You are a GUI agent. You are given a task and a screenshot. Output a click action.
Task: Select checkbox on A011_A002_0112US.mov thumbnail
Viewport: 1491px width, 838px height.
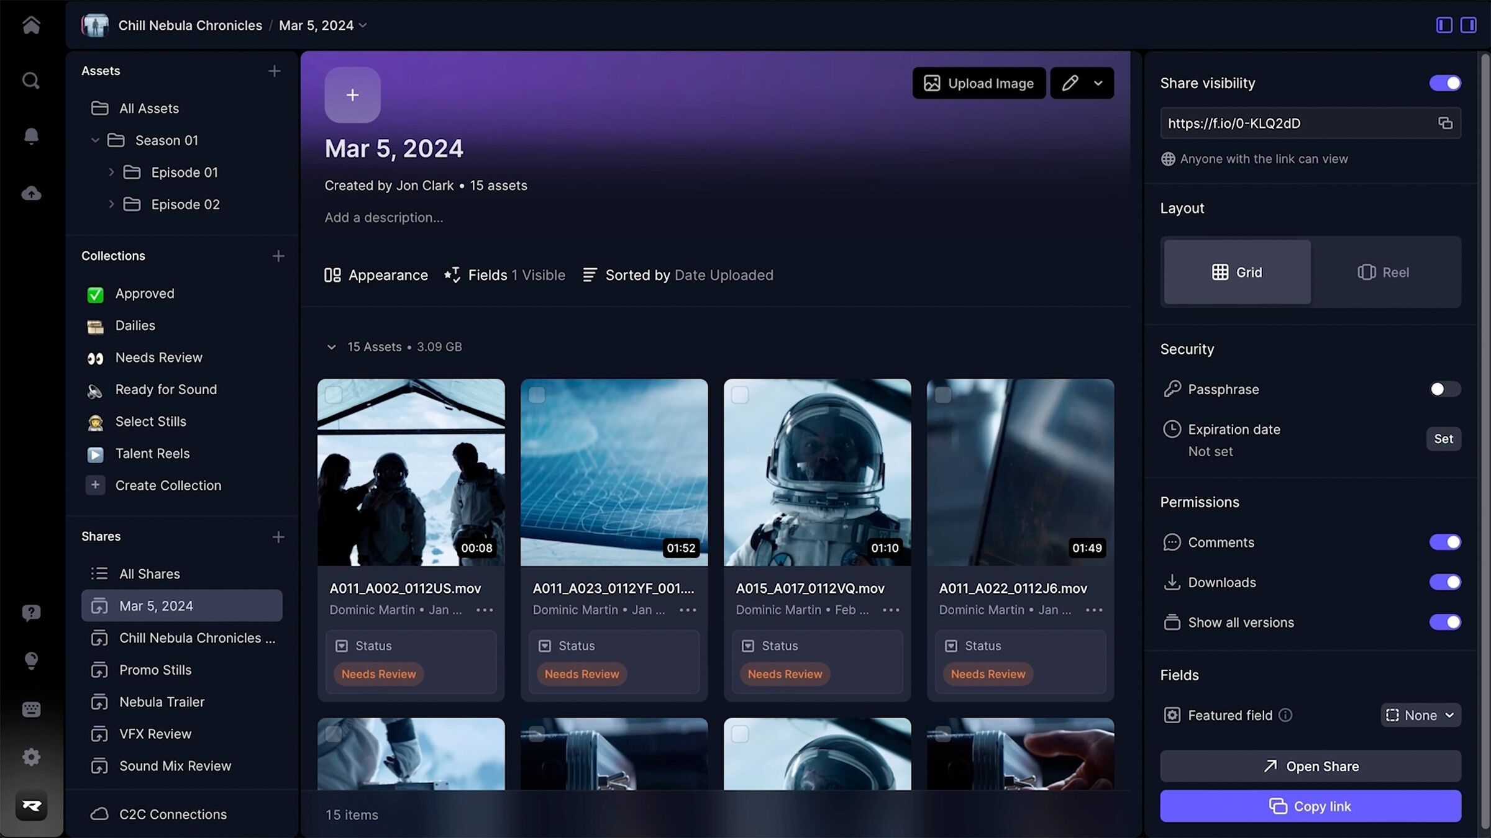point(334,395)
